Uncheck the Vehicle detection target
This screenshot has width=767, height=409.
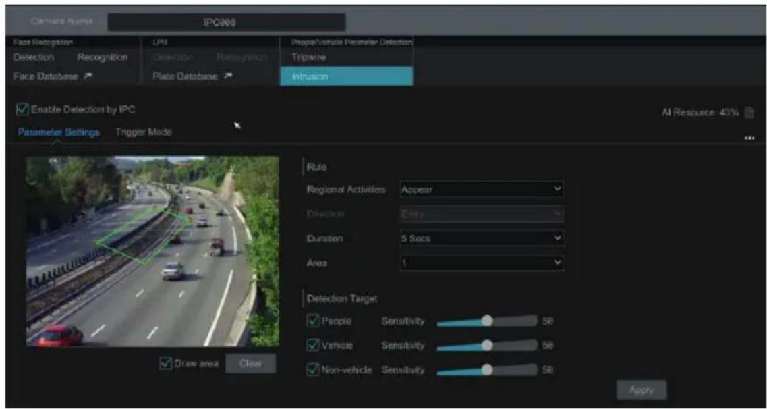pos(312,345)
